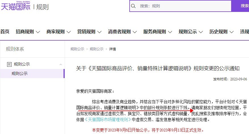
Task: Open the 服务商规则 menu
Action: (155, 32)
